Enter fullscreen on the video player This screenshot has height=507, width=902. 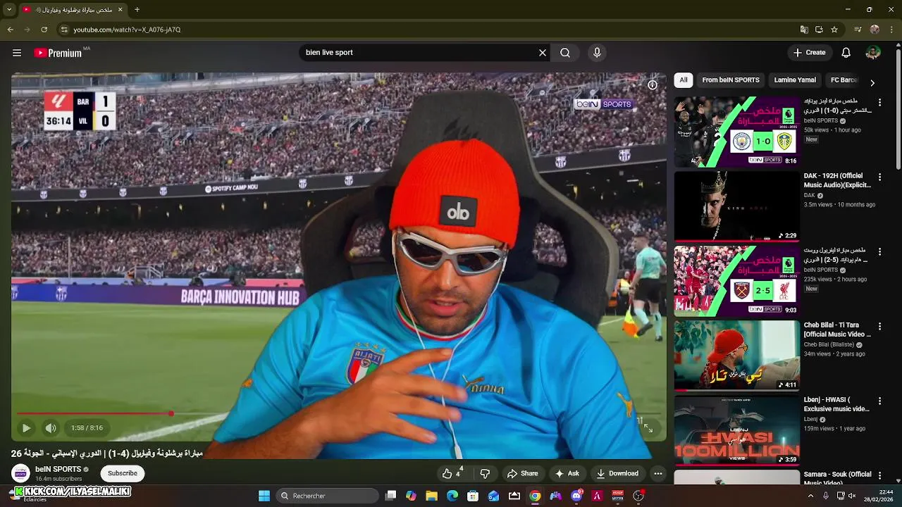(648, 427)
